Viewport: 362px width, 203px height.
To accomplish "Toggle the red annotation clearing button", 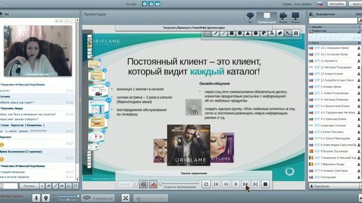I will pyautogui.click(x=153, y=184).
